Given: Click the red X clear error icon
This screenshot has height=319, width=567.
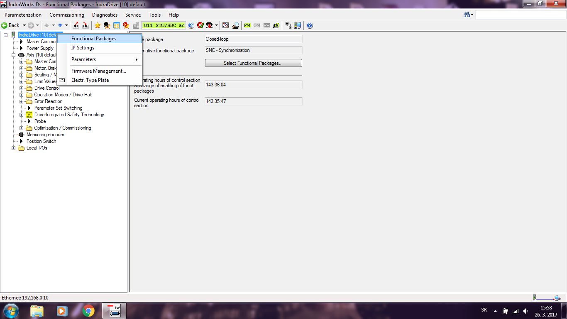Looking at the screenshot, I should 200,25.
